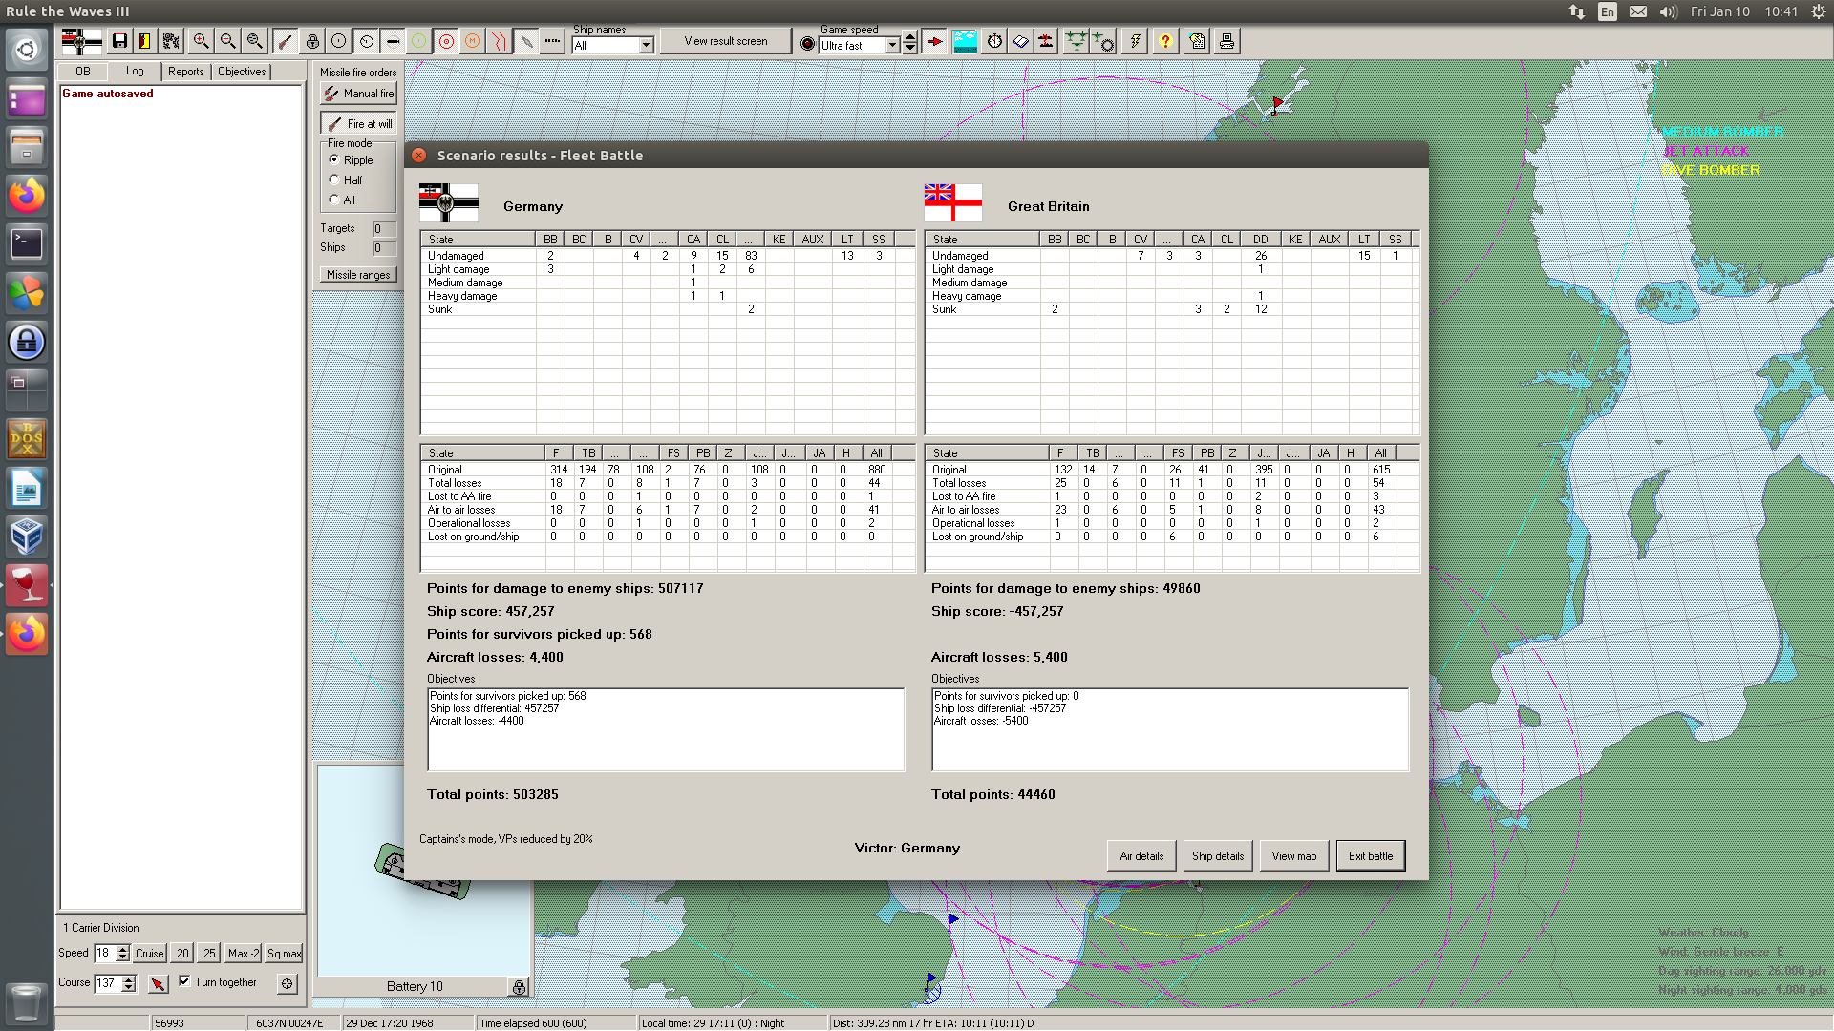Viewport: 1834px width, 1031px height.
Task: Click the Cruise speed button
Action: point(150,953)
